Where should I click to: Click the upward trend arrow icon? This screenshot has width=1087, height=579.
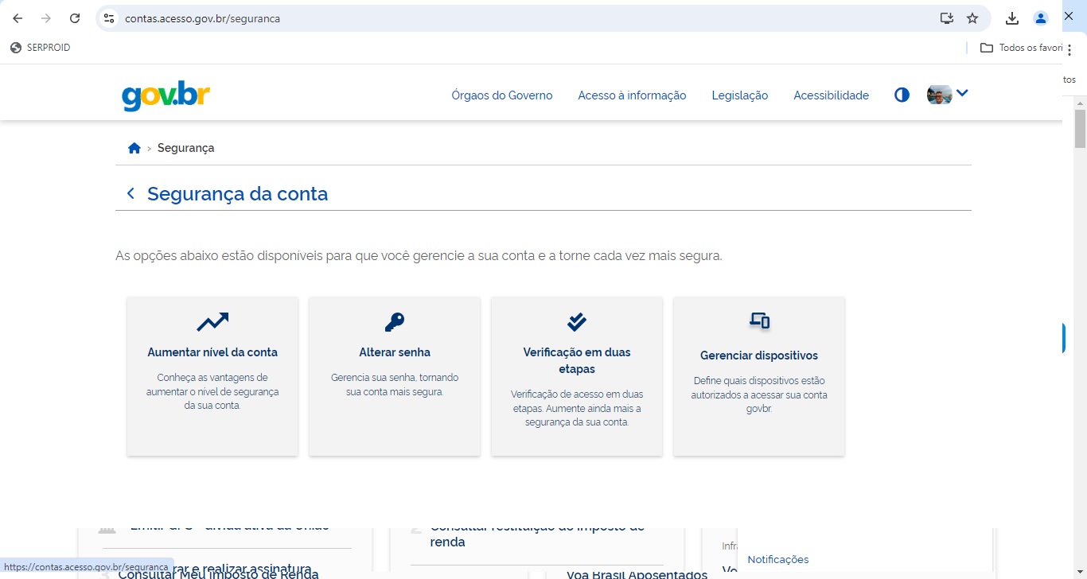(x=212, y=322)
